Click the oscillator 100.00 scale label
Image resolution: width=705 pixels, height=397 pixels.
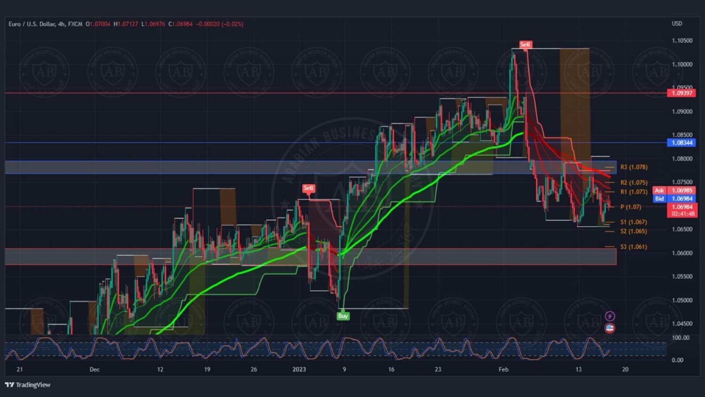[681, 338]
